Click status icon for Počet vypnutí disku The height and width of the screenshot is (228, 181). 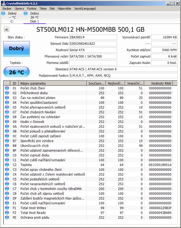(7, 155)
